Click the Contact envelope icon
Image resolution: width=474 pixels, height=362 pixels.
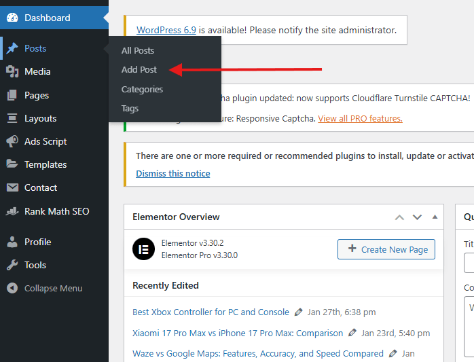(x=12, y=187)
